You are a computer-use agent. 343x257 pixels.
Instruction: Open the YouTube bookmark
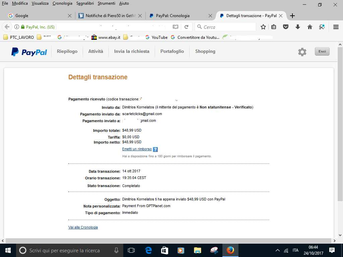[157, 37]
